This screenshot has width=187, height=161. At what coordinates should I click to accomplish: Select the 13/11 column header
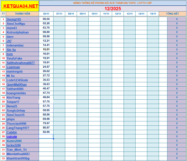click(x=130, y=14)
